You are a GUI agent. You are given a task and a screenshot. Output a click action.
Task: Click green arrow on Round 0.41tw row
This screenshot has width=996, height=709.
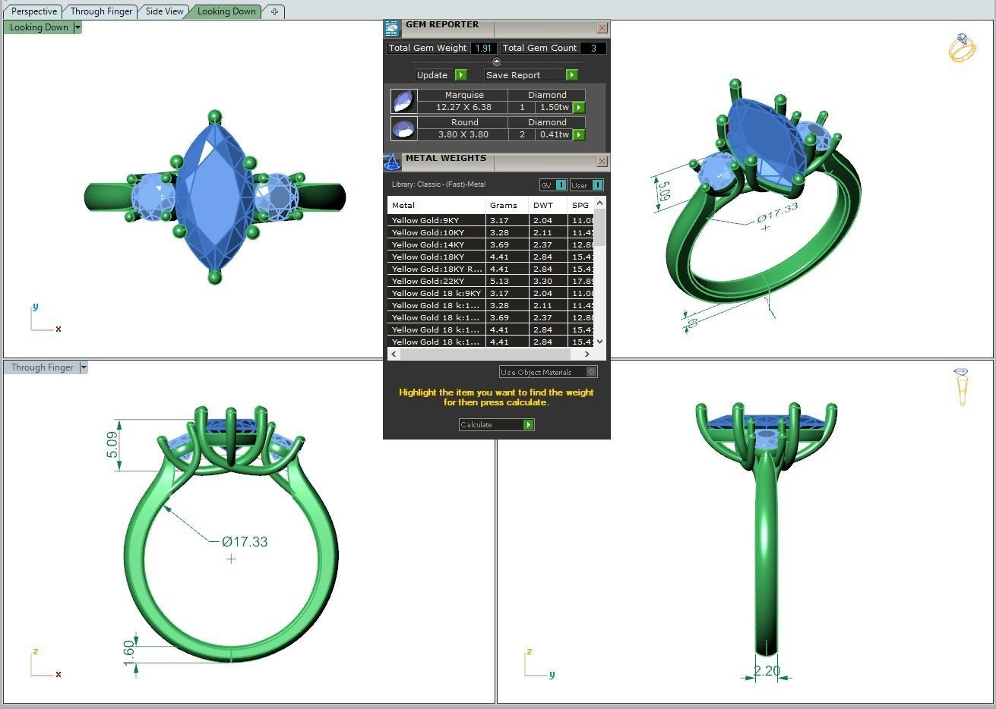click(x=578, y=134)
